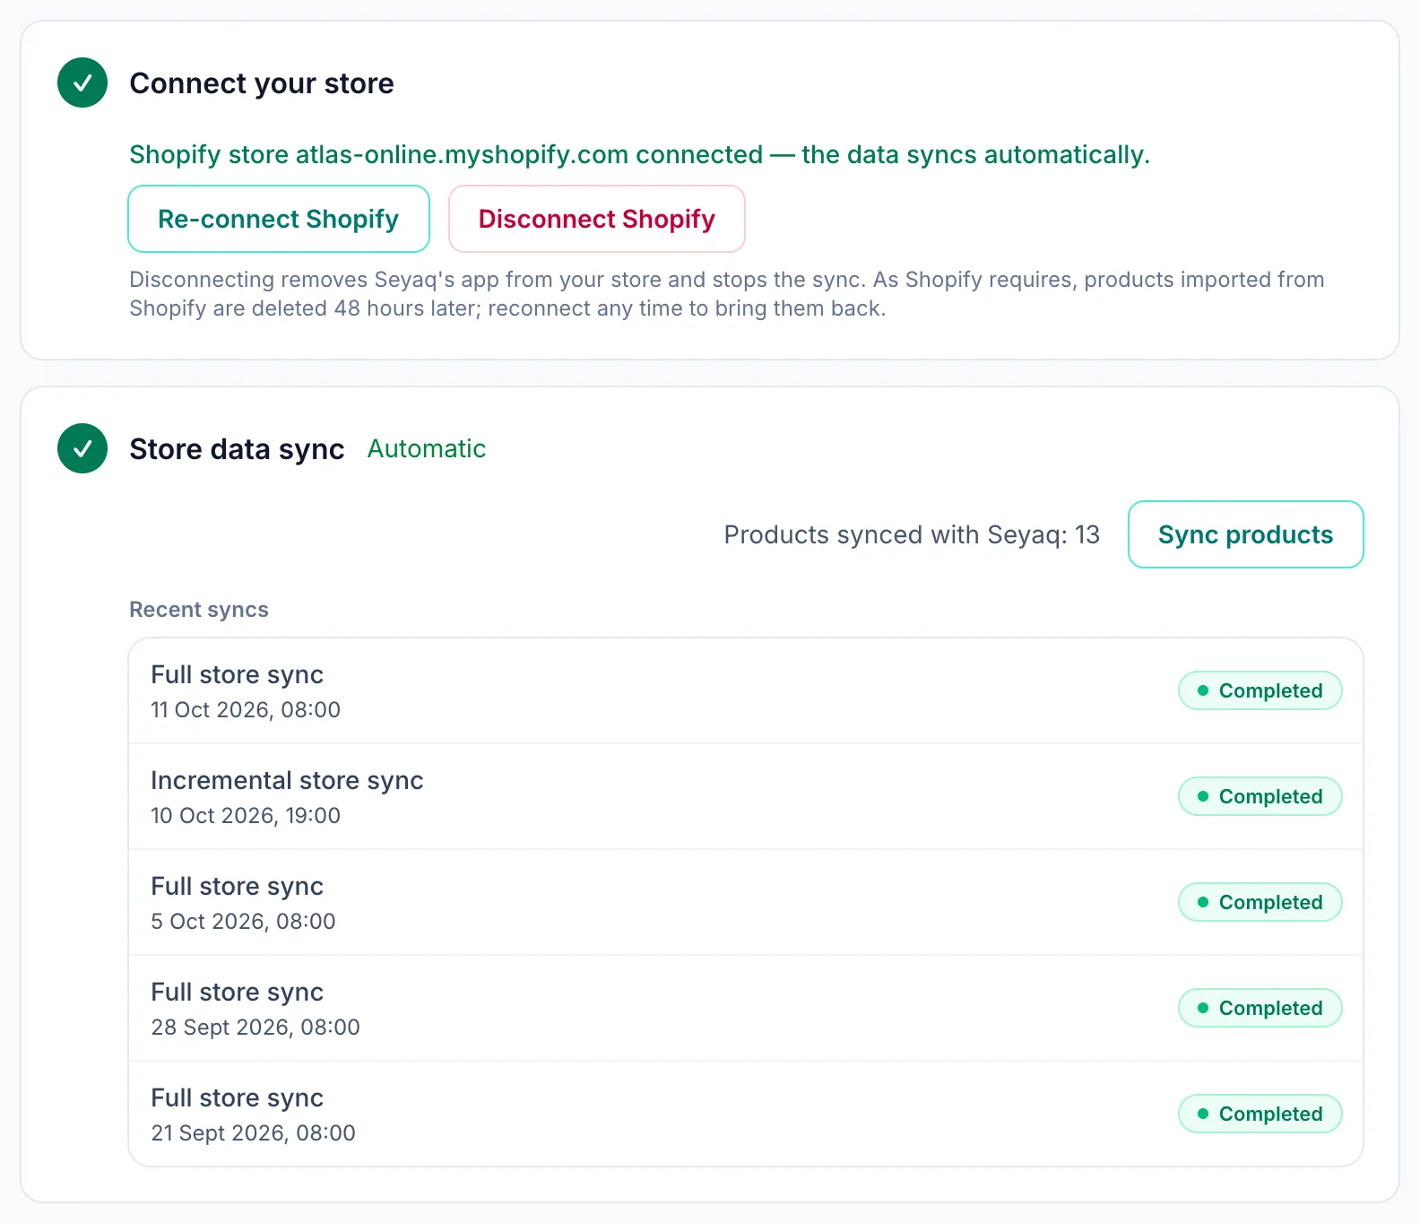Click the 11 Oct 2026, 08:00 timestamp

pyautogui.click(x=246, y=709)
